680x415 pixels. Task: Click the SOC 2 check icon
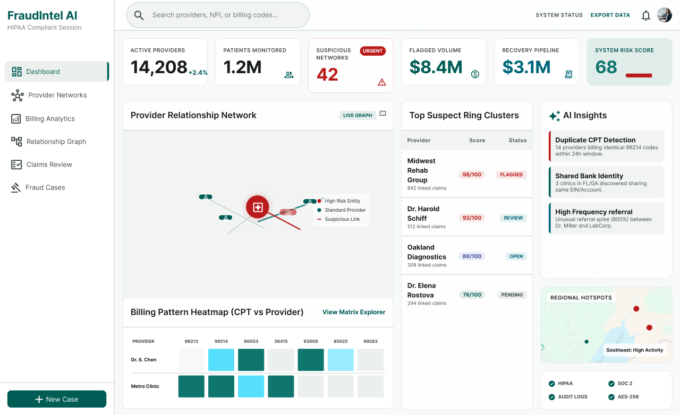611,383
